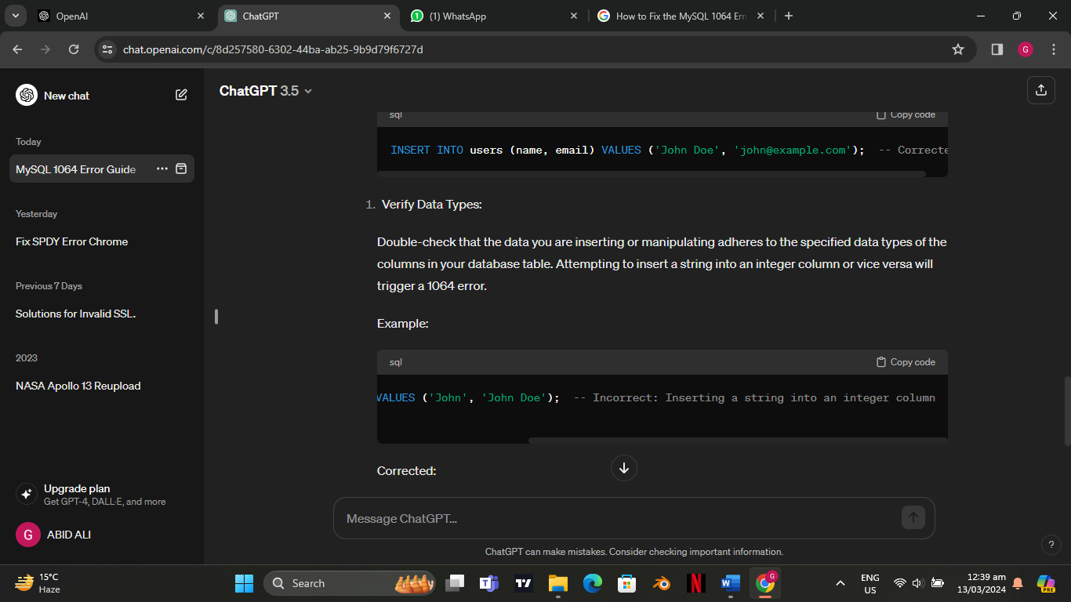Open the help question mark button
This screenshot has height=602, width=1071.
tap(1051, 544)
